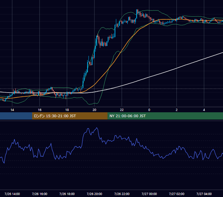Click the NY 21:00-06:00 JST session bar
The height and width of the screenshot is (197, 223).
165,116
